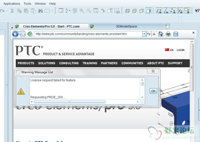This screenshot has width=200, height=142.
Task: Select Shading display style
Action: click(148, 11)
